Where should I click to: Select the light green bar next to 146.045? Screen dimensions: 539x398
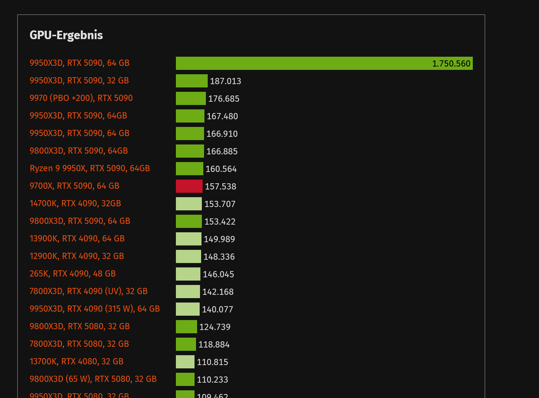(188, 274)
